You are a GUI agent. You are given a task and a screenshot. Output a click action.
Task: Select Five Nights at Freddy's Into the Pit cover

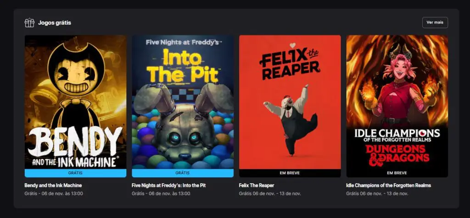pos(183,102)
